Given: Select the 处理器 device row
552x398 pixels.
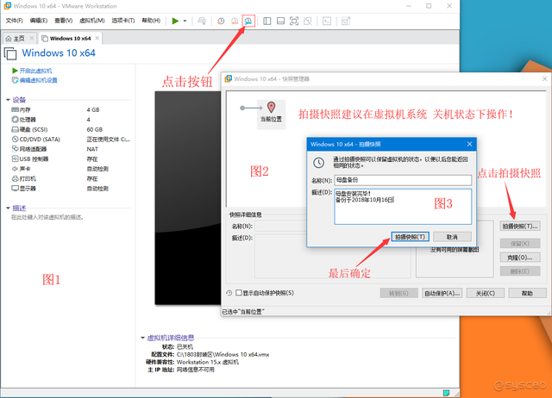Looking at the screenshot, I should point(71,120).
